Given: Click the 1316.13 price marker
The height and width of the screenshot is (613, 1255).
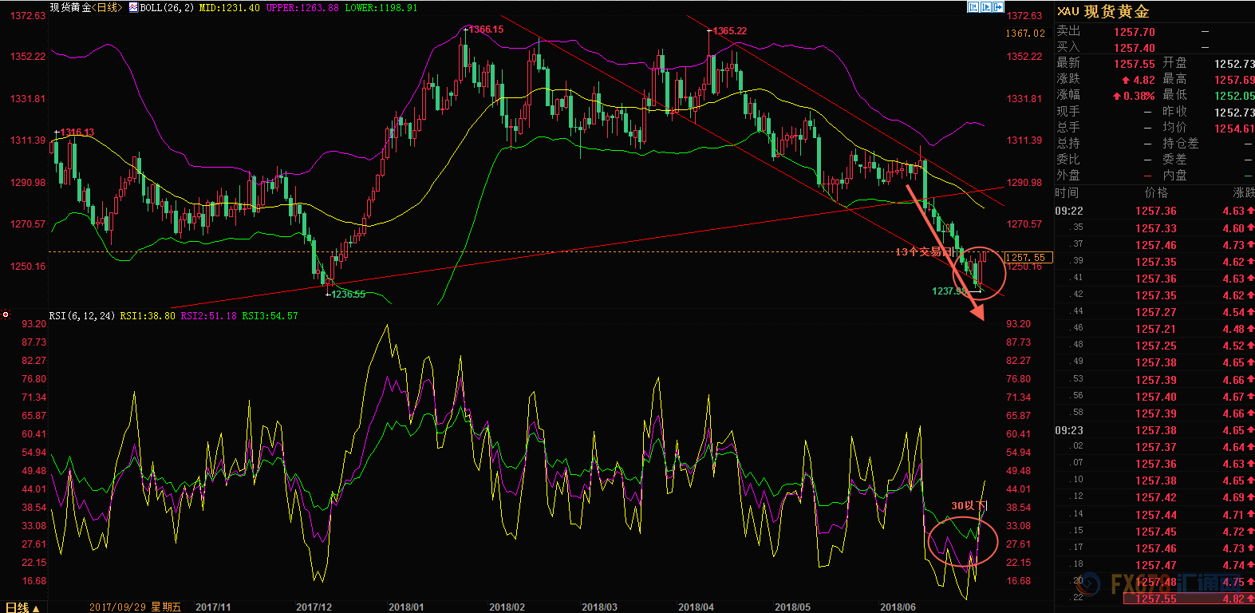Looking at the screenshot, I should pyautogui.click(x=77, y=132).
